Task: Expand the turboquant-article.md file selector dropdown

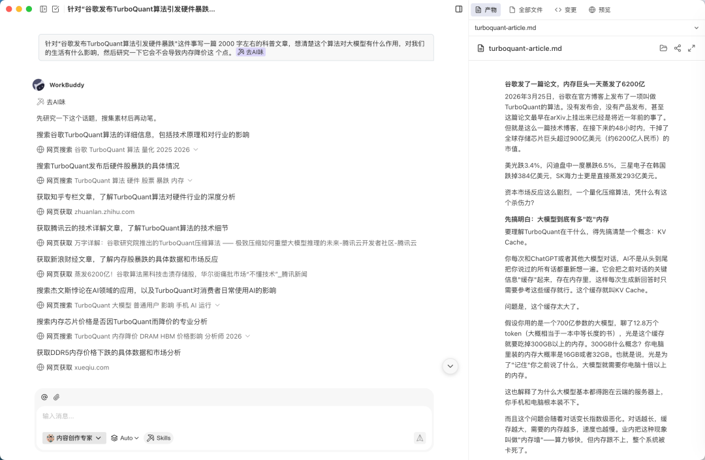Action: [x=697, y=28]
